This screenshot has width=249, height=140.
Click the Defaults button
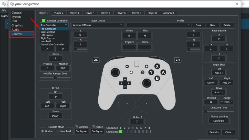coord(214,132)
